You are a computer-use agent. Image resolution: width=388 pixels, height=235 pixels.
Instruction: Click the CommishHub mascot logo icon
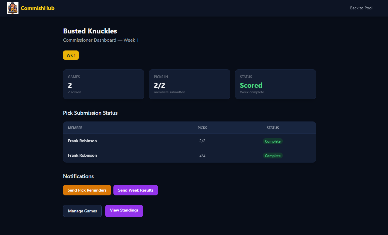click(13, 8)
